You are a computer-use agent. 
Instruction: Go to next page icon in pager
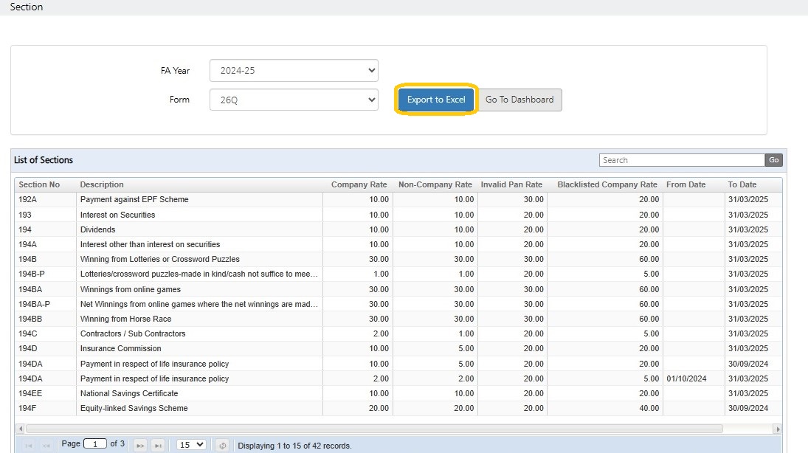pyautogui.click(x=140, y=446)
